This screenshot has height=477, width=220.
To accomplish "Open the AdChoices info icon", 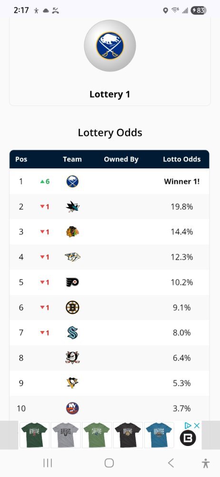I will [x=188, y=425].
